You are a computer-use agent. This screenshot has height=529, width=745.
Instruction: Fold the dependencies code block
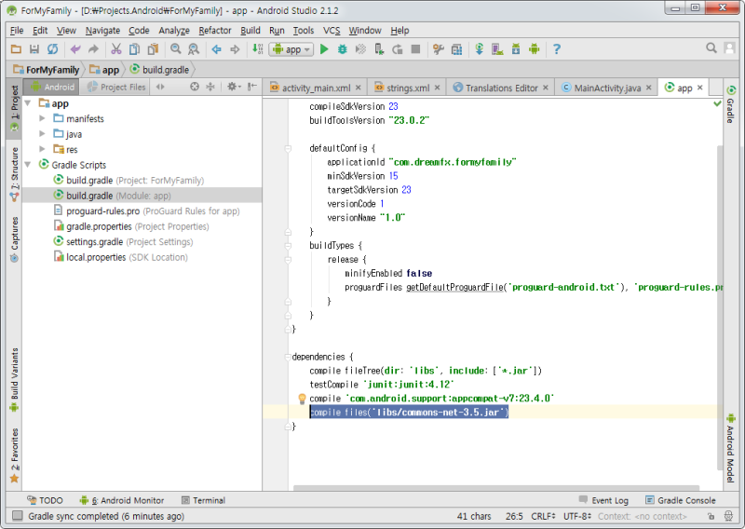288,357
